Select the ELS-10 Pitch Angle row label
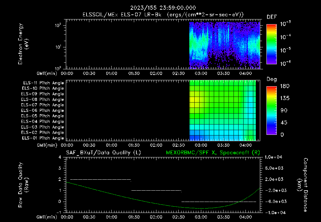 43,88
